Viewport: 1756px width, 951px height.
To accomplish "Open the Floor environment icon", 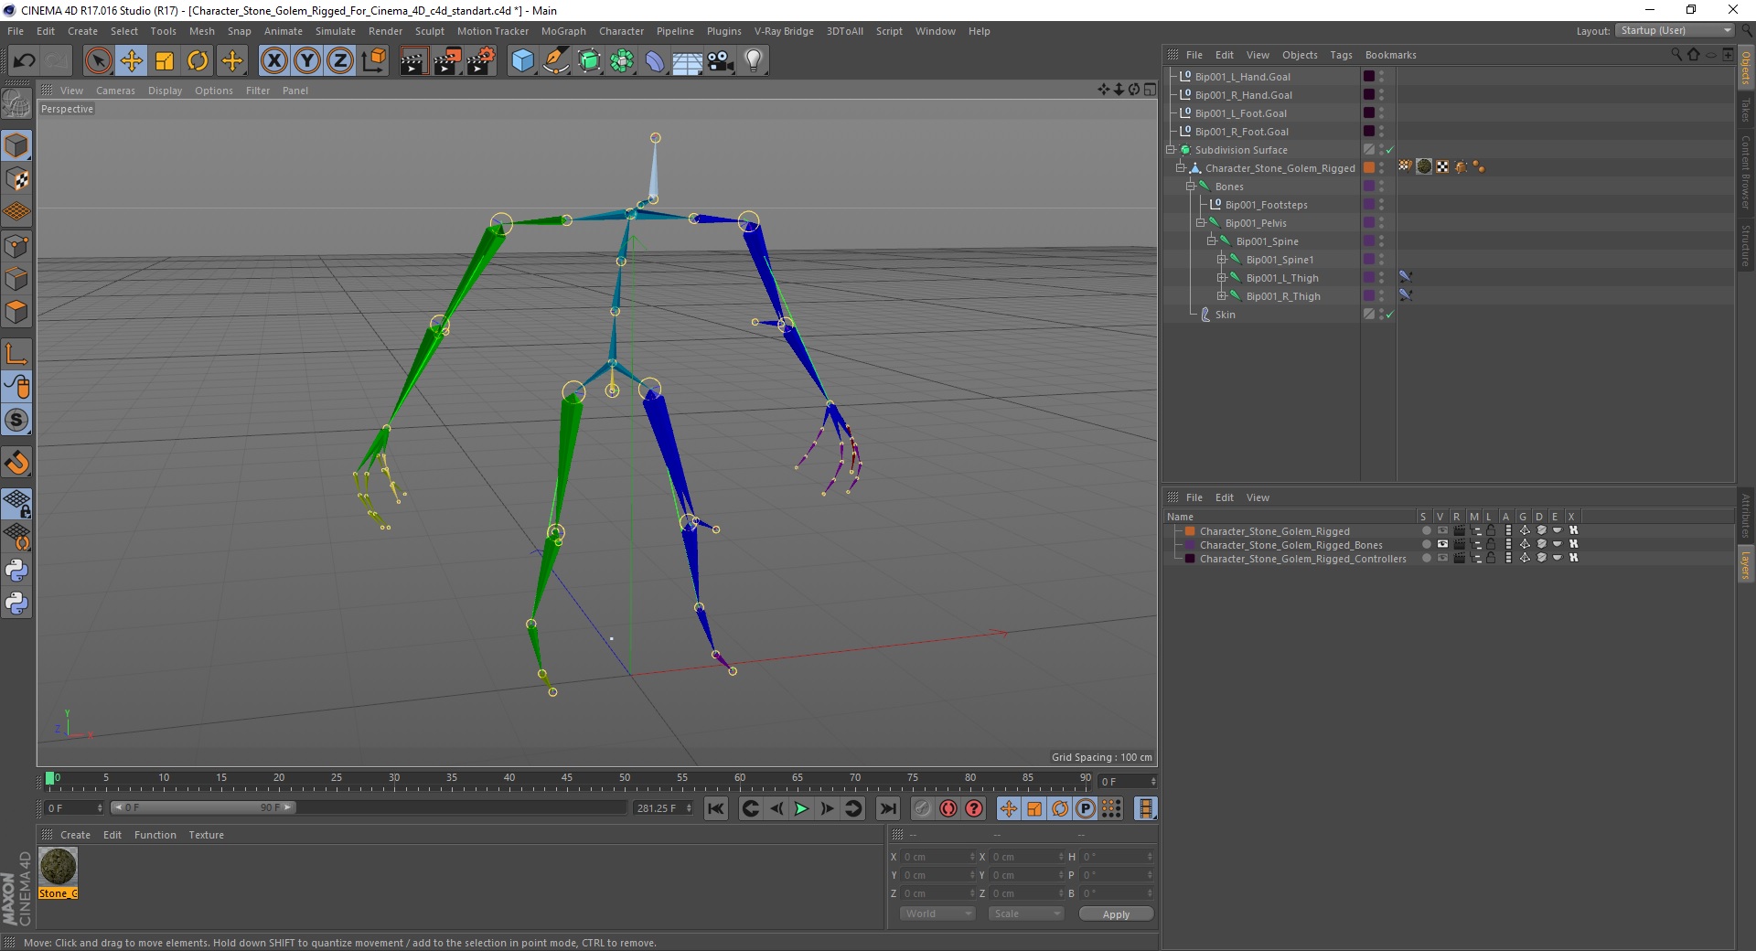I will click(x=688, y=61).
